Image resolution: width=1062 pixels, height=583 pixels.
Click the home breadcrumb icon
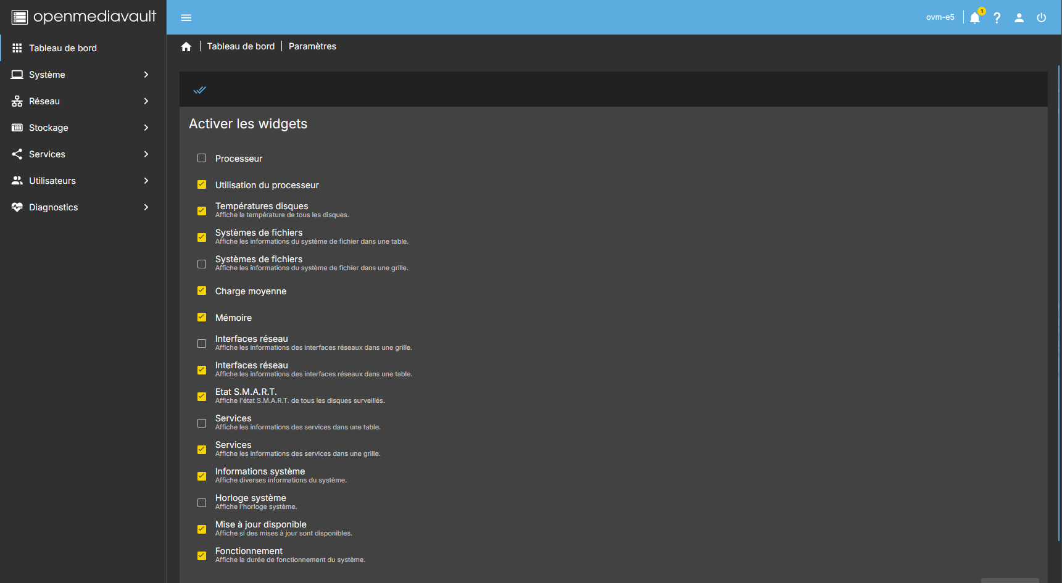[186, 47]
